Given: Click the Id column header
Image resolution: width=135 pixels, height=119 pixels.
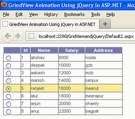Looking at the screenshot, I should coord(25,50).
